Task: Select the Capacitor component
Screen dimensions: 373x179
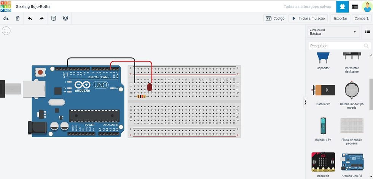Action: (323, 61)
